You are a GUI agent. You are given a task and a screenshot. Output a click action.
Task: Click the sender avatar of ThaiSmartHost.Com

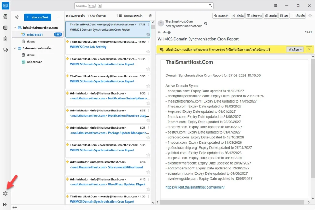coord(161,23)
